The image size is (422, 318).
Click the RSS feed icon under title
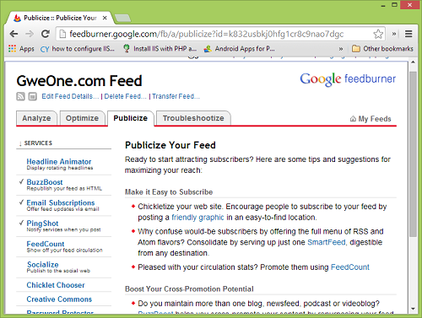[x=20, y=96]
